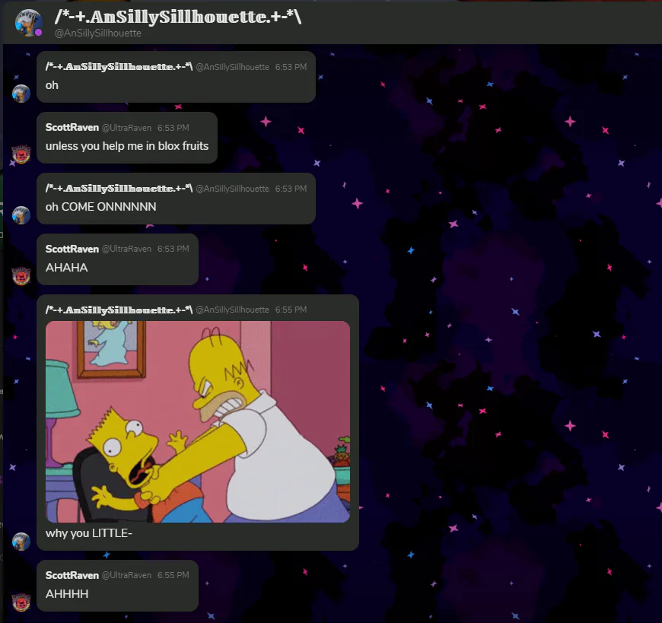Open the Simpsons strangling GIF image
662x623 pixels.
[x=198, y=421]
